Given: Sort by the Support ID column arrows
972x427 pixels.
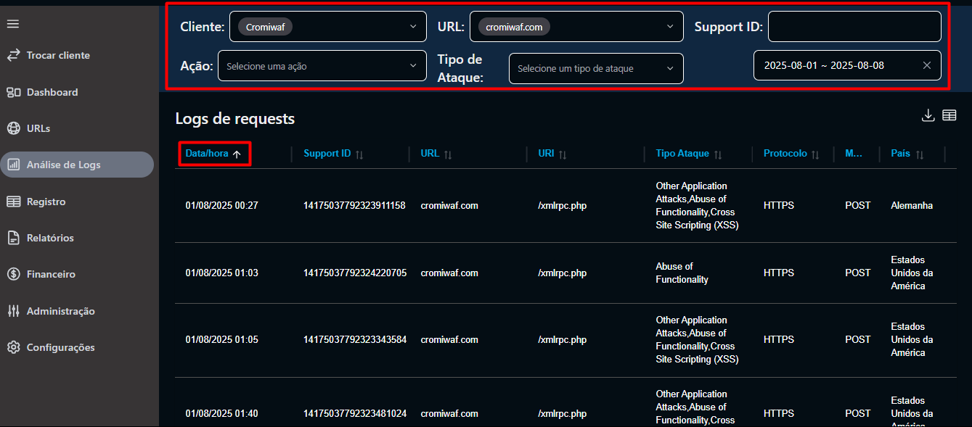Looking at the screenshot, I should point(359,154).
